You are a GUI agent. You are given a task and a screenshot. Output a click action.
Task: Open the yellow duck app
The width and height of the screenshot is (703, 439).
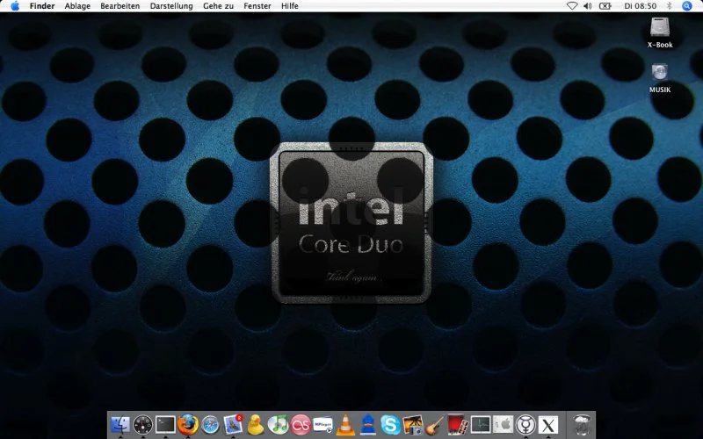tap(256, 425)
